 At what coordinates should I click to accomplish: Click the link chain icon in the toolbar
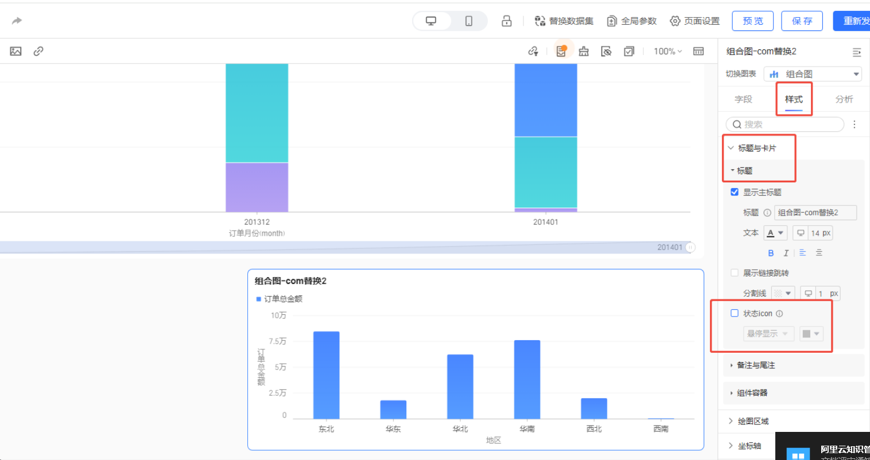pos(38,52)
